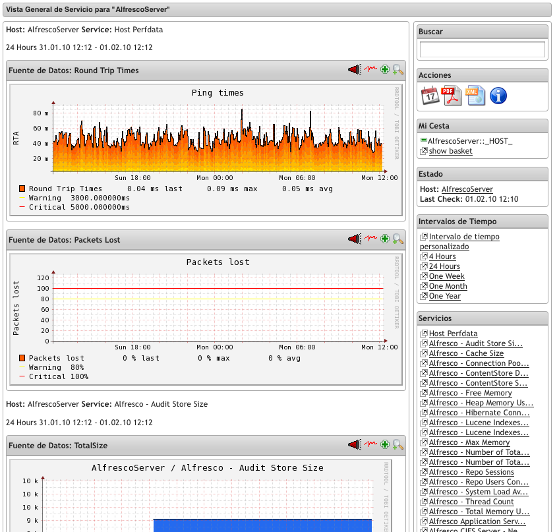Screen dimensions: 559x532
Task: Zoom the Packets Lost graph with magnifier
Action: point(398,239)
